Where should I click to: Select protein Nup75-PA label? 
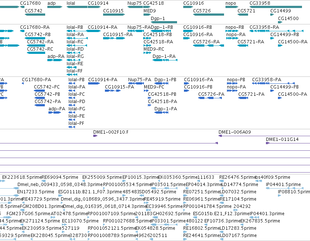point(140,80)
